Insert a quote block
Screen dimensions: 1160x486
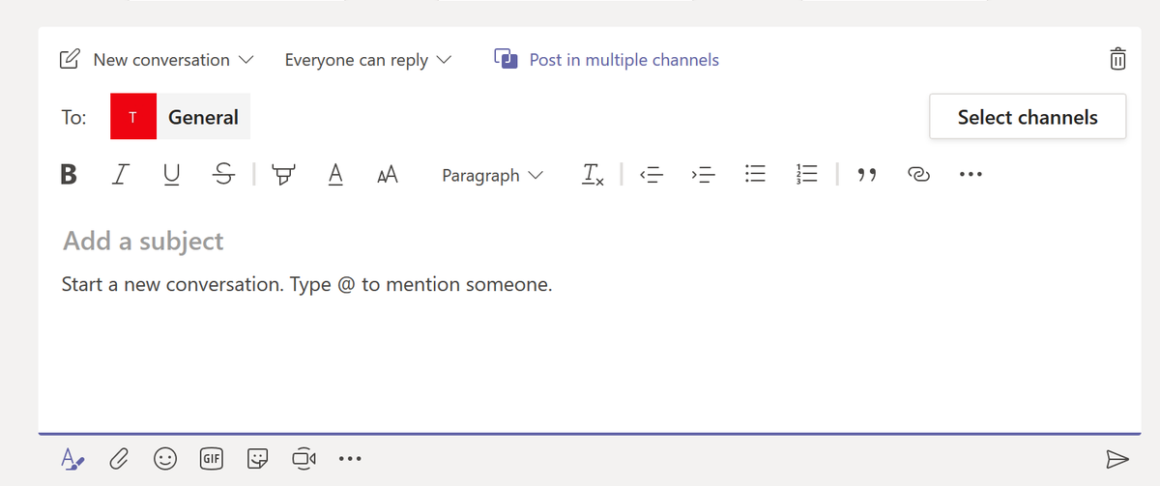click(x=867, y=175)
